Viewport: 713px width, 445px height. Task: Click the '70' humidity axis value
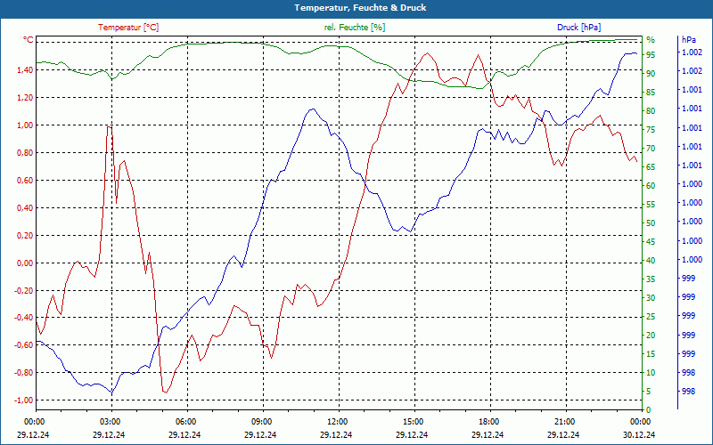[x=651, y=149]
